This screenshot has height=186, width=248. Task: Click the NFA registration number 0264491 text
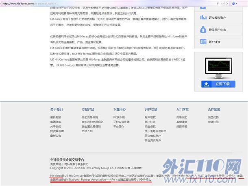(x=144, y=179)
